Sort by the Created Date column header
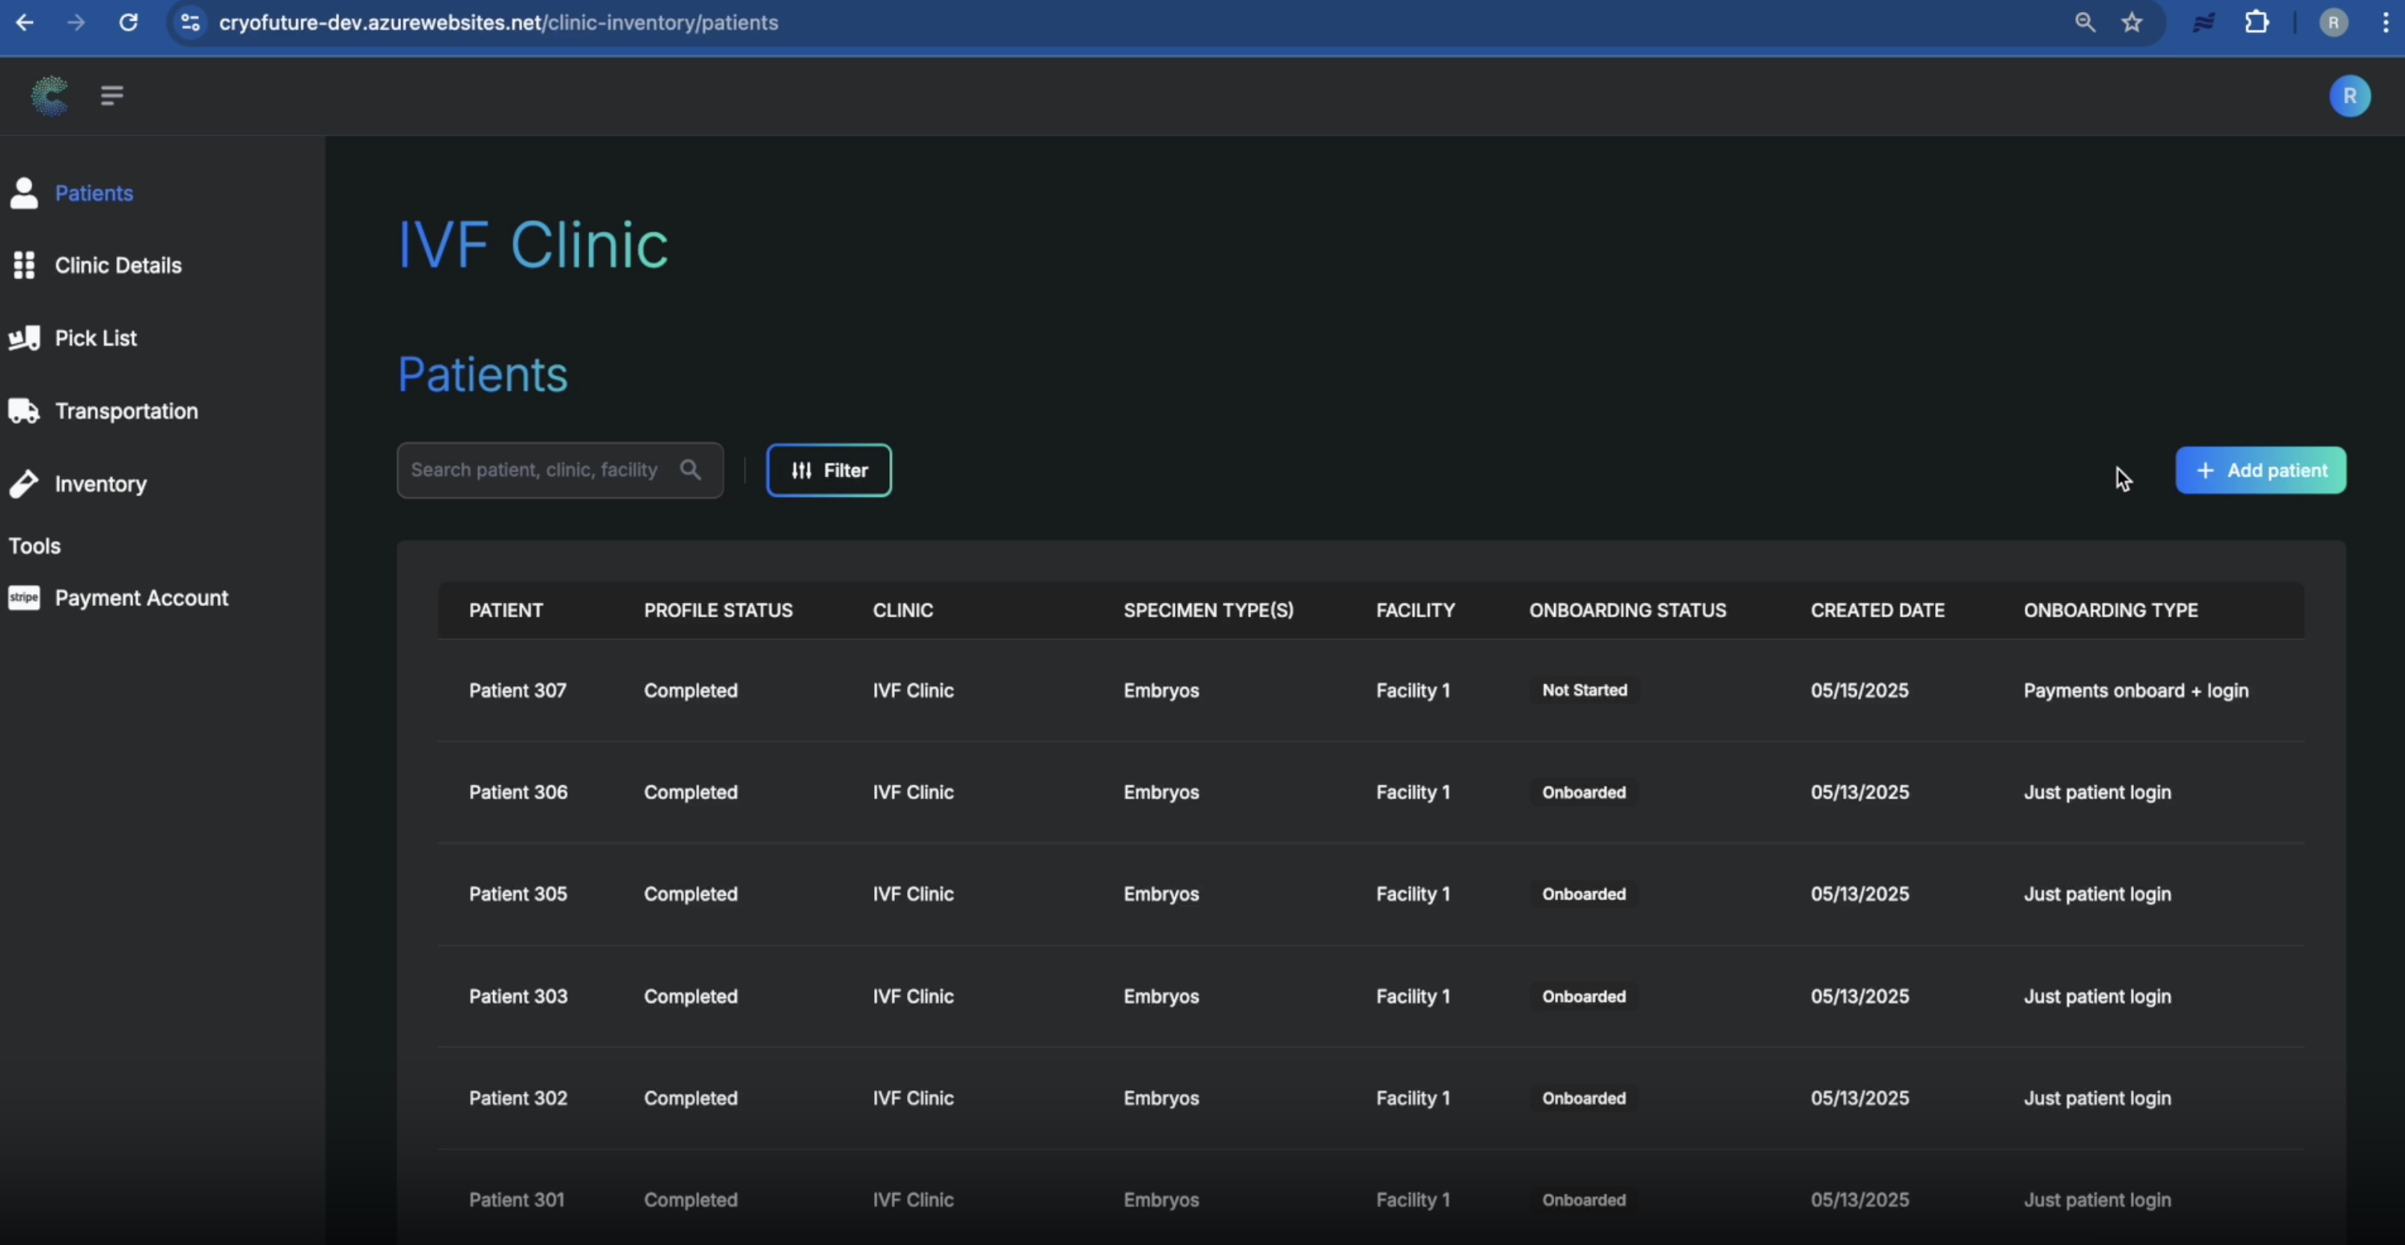Image resolution: width=2405 pixels, height=1245 pixels. click(1877, 610)
